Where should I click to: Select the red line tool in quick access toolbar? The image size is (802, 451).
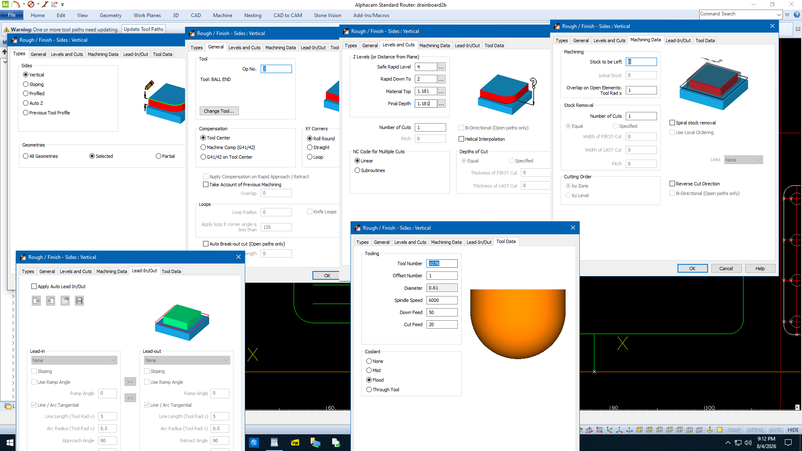(x=45, y=4)
